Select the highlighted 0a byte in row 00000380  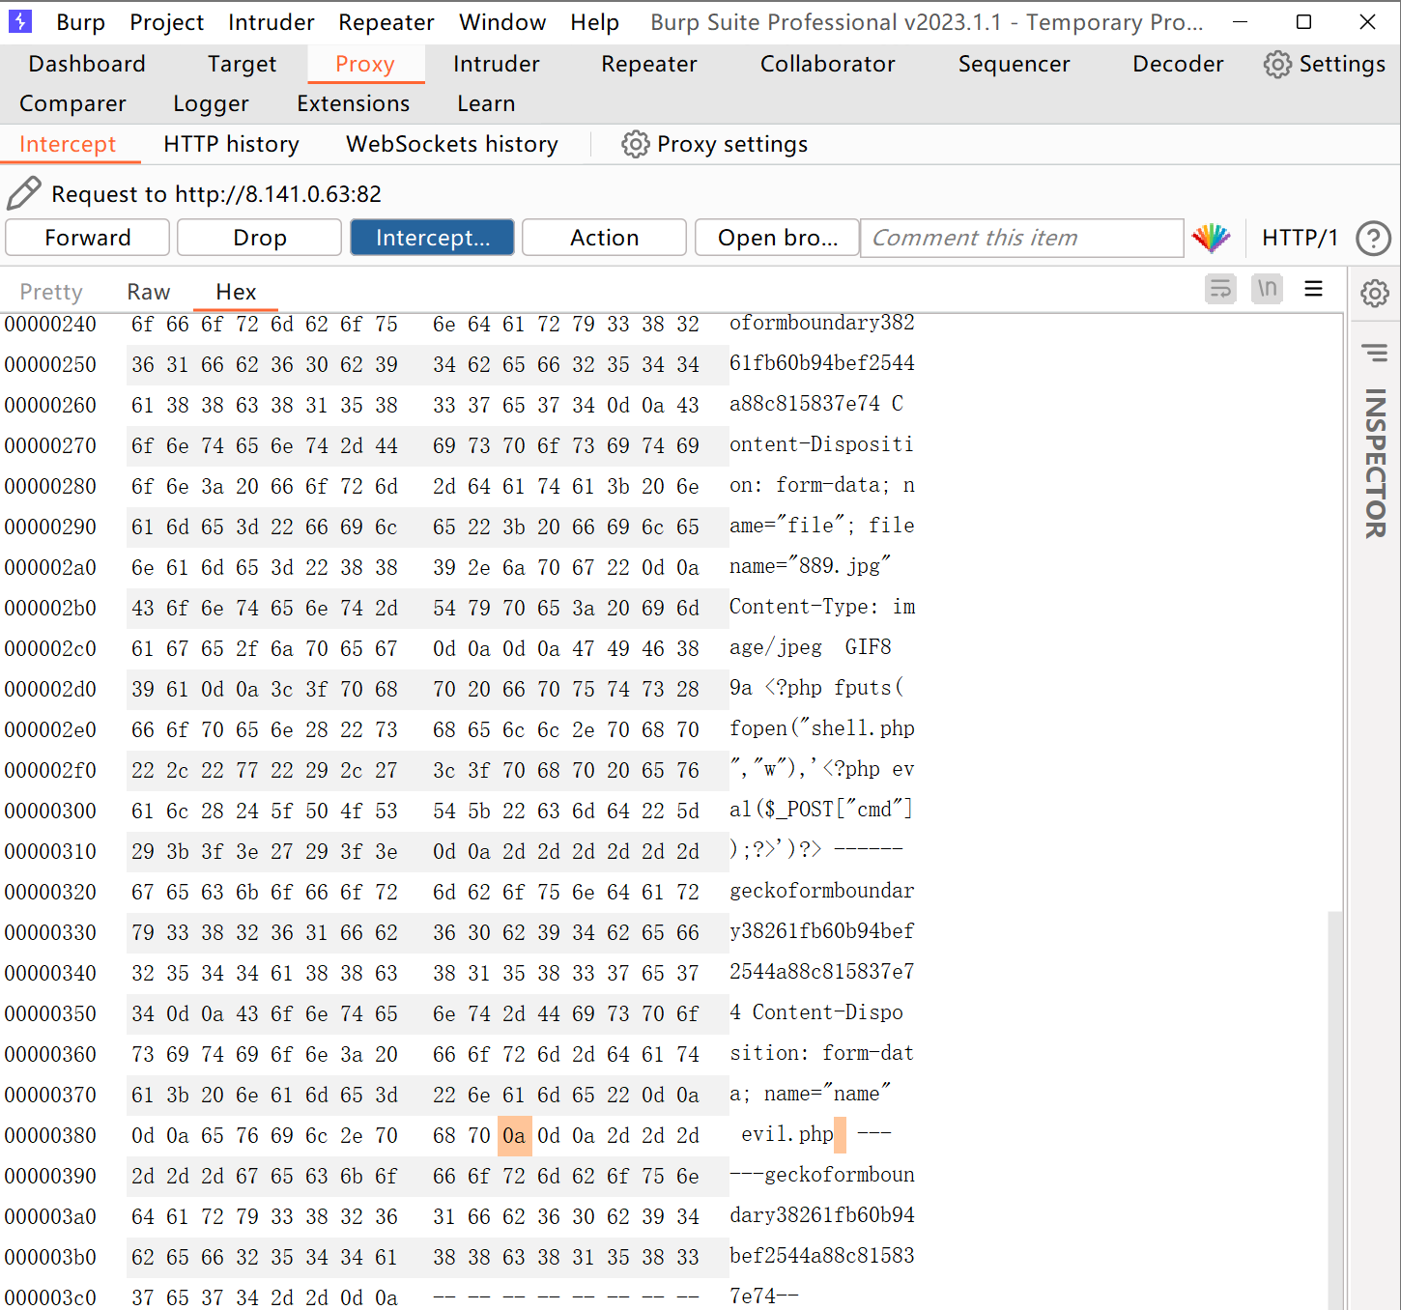514,1135
